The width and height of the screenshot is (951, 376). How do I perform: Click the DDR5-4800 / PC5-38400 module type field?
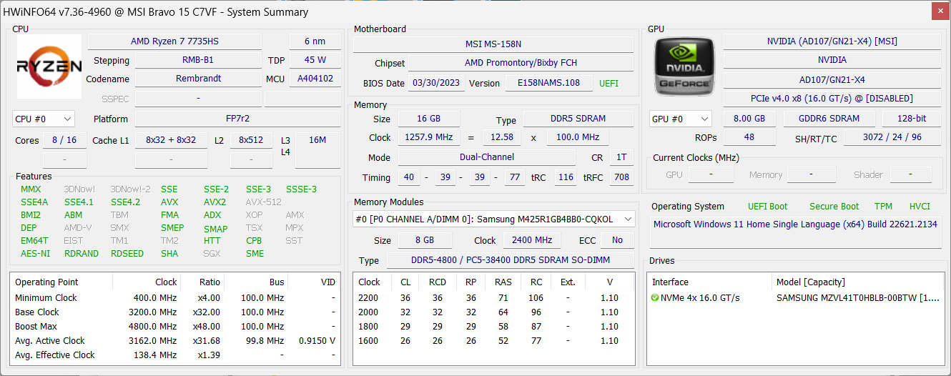pos(510,260)
